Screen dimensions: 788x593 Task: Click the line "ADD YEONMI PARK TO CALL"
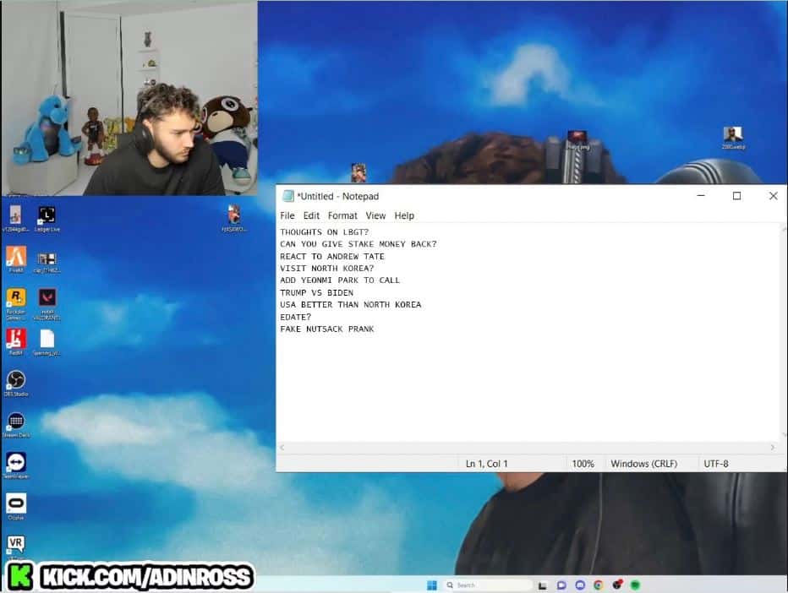[340, 280]
